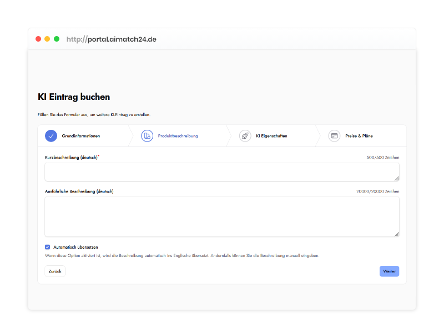Click the Ausführliche Beschreibung resize handle
Viewport: 444px width, 333px height.
(x=397, y=234)
